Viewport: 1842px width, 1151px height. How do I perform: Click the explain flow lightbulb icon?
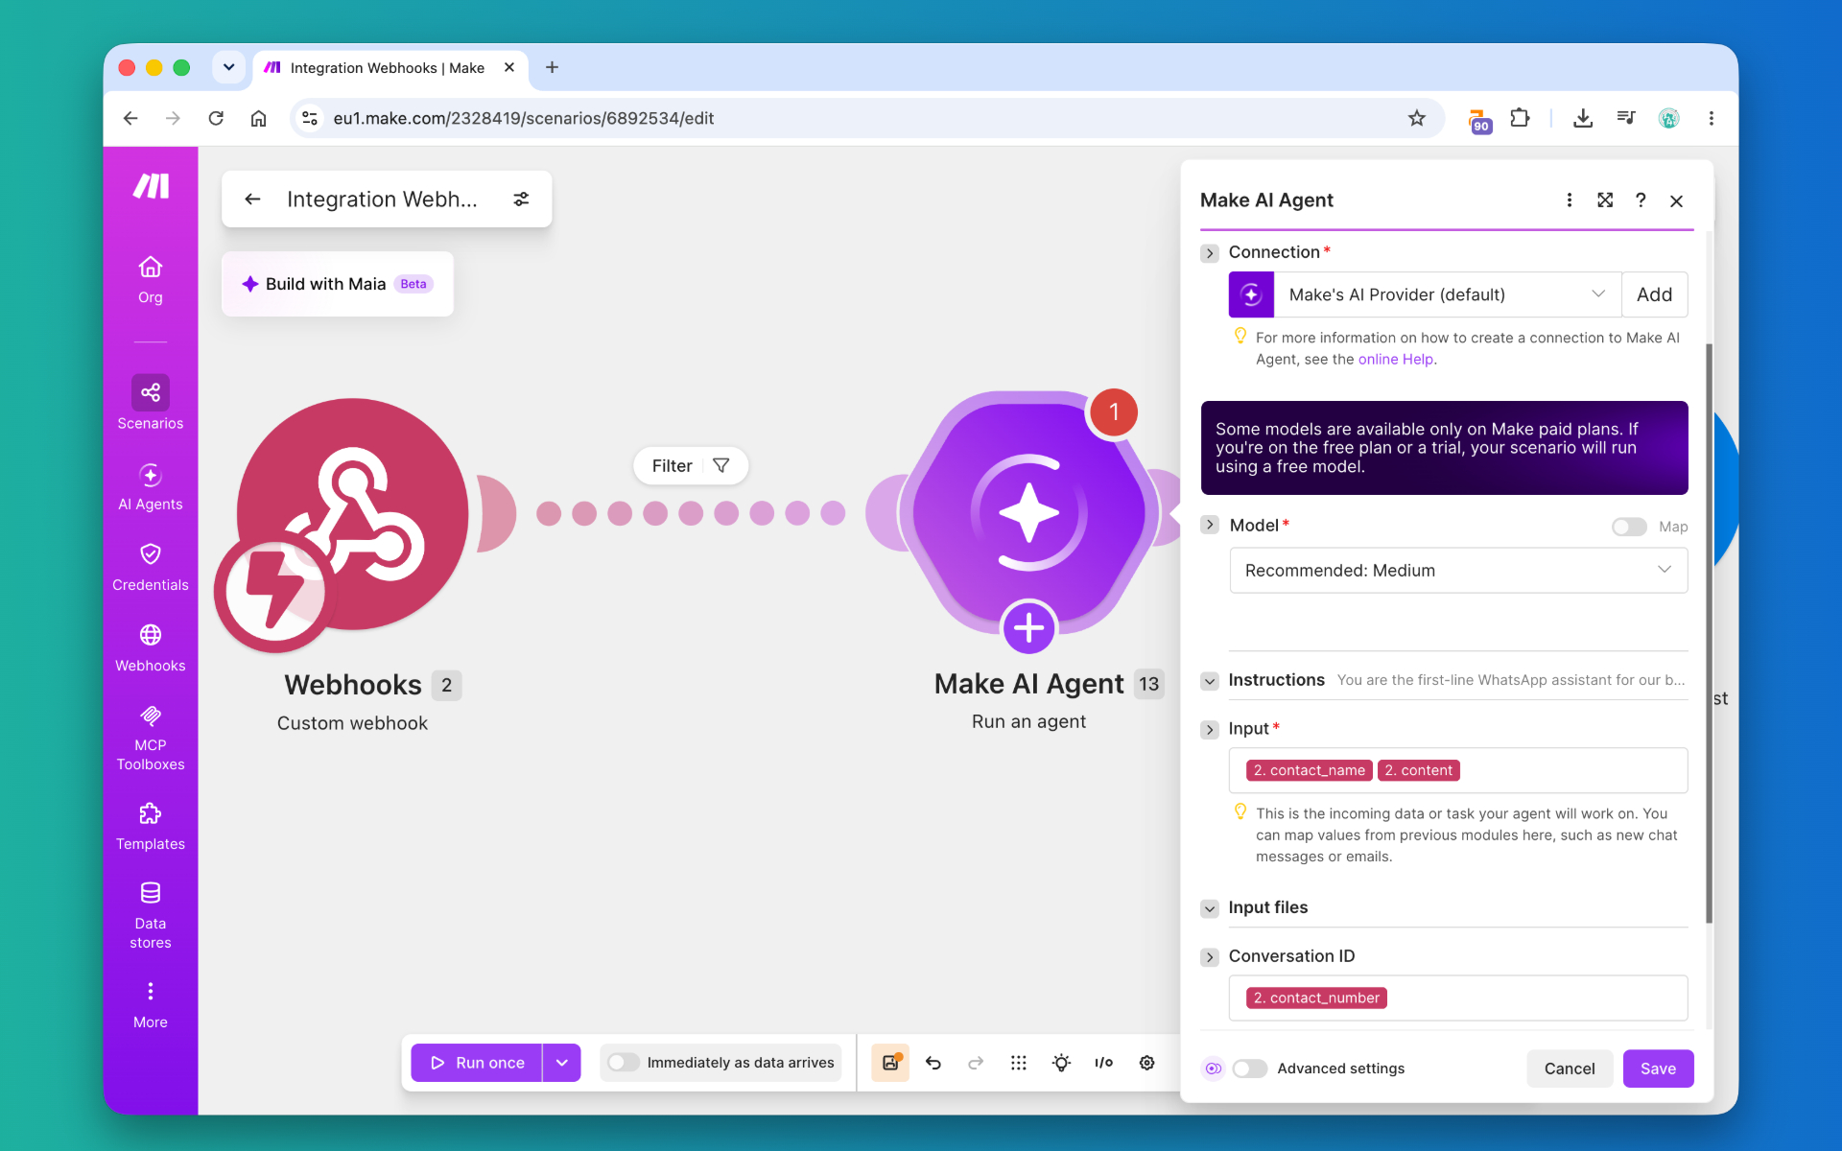[1061, 1063]
